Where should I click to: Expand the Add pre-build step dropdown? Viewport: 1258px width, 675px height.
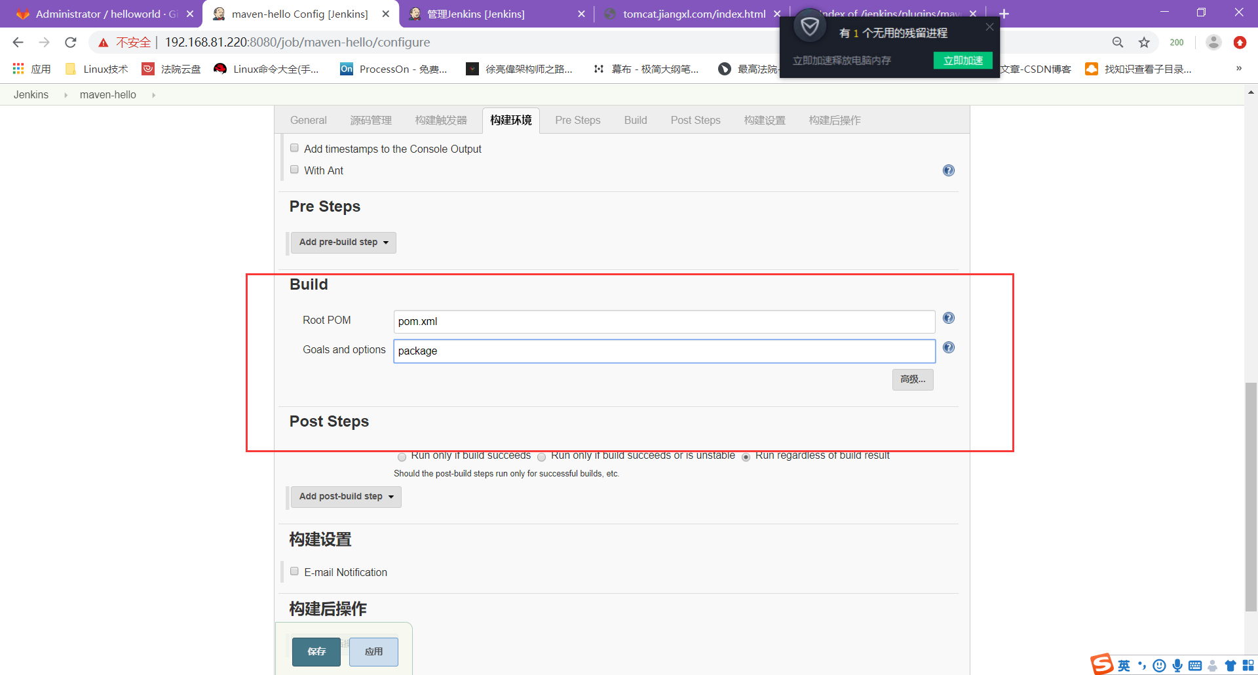[343, 242]
